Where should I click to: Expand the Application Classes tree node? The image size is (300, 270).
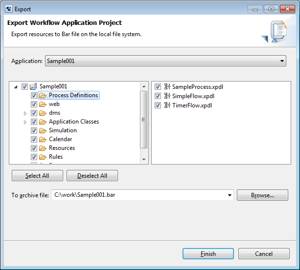(25, 122)
